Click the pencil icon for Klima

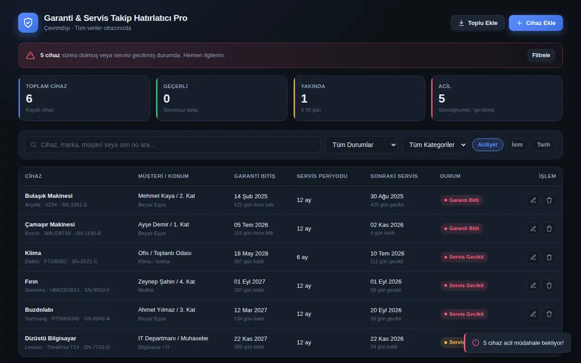[x=533, y=257]
